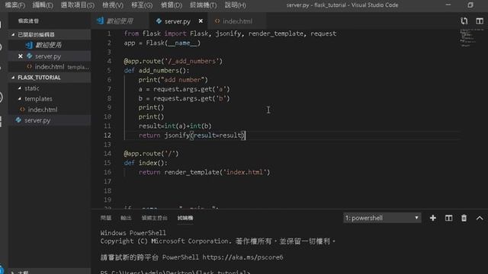Create a new terminal with plus icon
This screenshot has height=274, width=488.
coord(432,218)
